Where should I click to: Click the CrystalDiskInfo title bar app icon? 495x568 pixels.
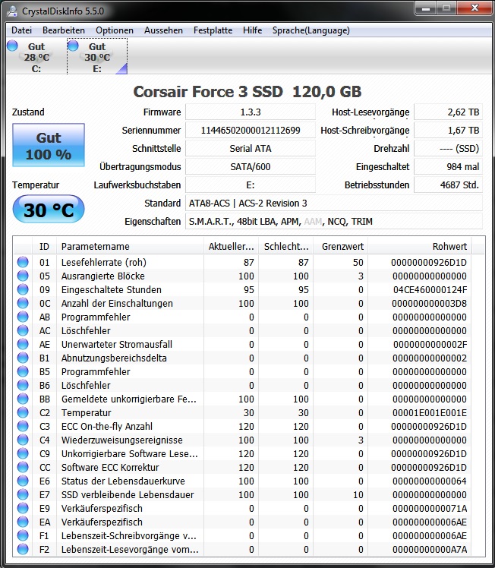(x=12, y=11)
